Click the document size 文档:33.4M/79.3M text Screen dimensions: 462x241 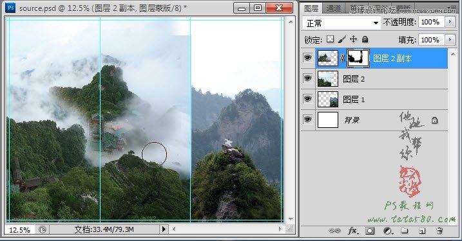click(104, 229)
